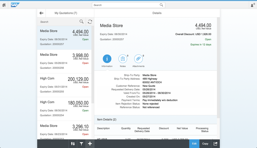Image resolution: width=257 pixels, height=148 pixels.
Task: Click the quotation list search magnifier
Action: [81, 22]
